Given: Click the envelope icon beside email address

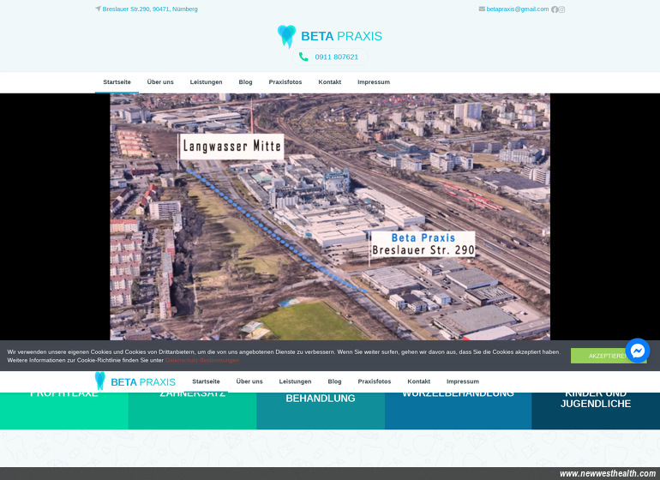Looking at the screenshot, I should (482, 9).
